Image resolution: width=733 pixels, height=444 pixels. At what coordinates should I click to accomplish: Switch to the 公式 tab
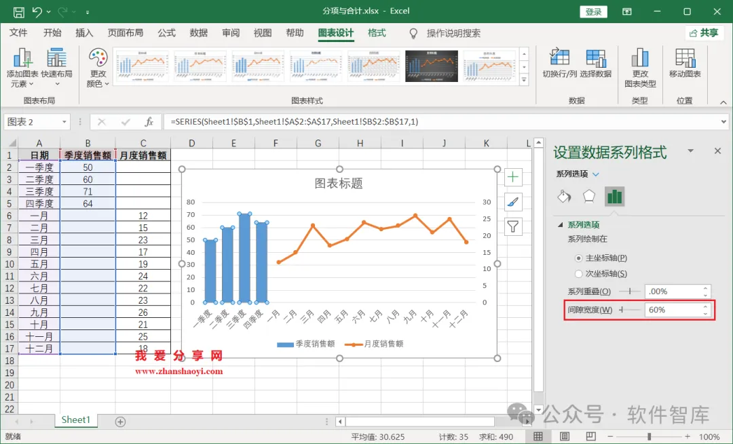pyautogui.click(x=166, y=33)
